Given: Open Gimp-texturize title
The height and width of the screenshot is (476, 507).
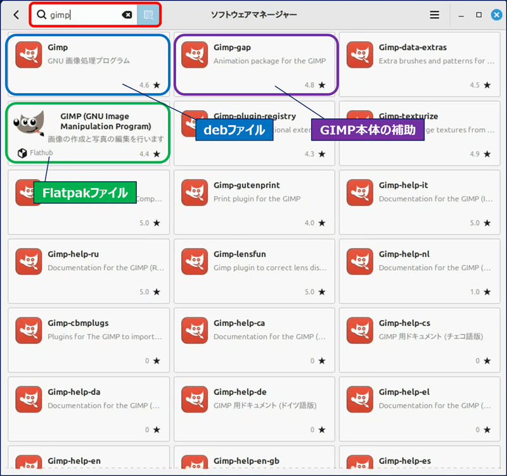Looking at the screenshot, I should [x=408, y=116].
